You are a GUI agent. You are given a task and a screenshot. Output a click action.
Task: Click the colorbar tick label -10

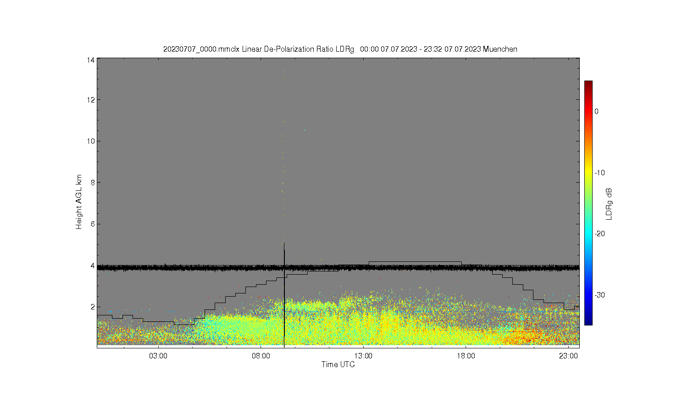pyautogui.click(x=599, y=173)
